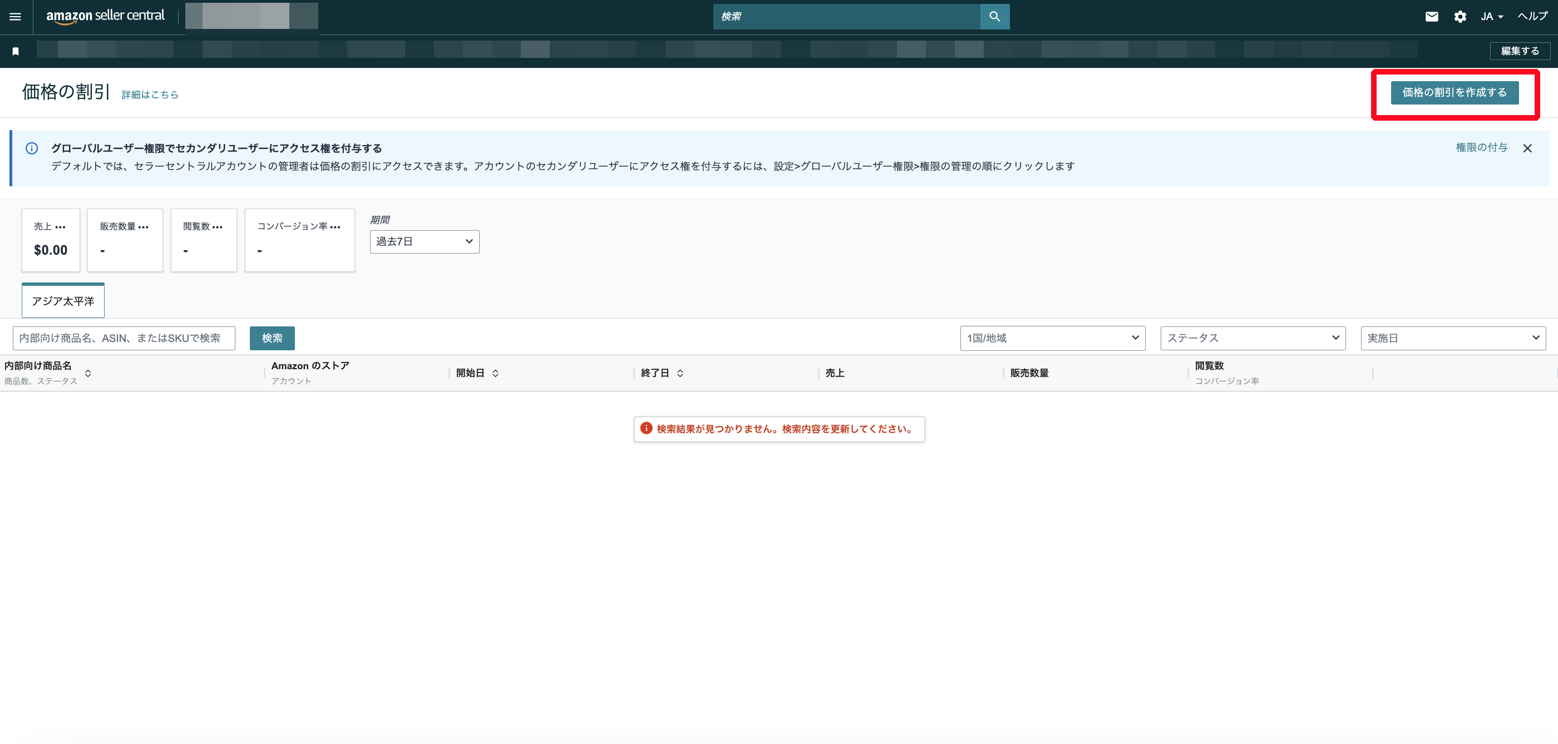The height and width of the screenshot is (744, 1558).
Task: Click the 販売数量 metric card
Action: pos(125,241)
